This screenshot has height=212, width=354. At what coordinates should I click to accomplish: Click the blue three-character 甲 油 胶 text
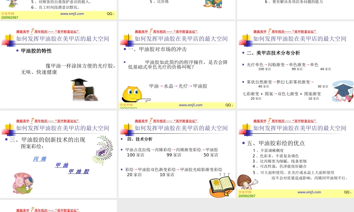click(x=79, y=172)
